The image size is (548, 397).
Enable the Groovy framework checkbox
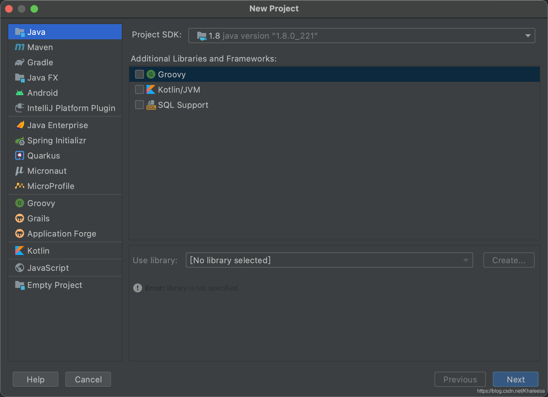point(140,74)
